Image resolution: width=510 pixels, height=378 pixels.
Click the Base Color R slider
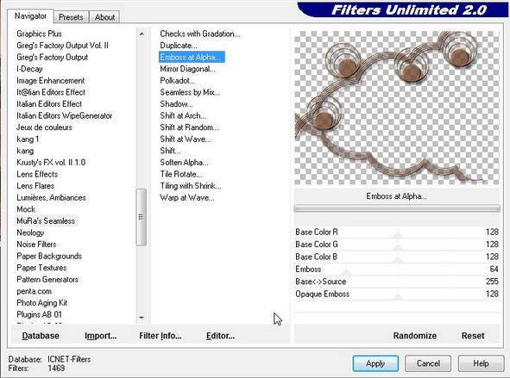[x=397, y=232]
